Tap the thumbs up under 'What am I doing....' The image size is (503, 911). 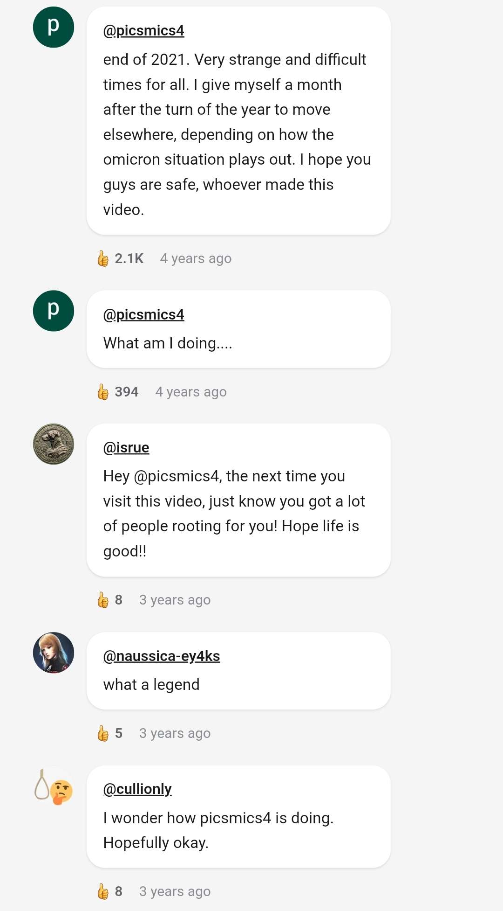coord(103,391)
